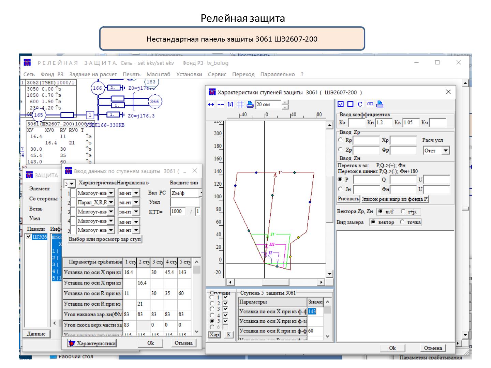Reset graph scale with 1:1 icon

pos(230,105)
